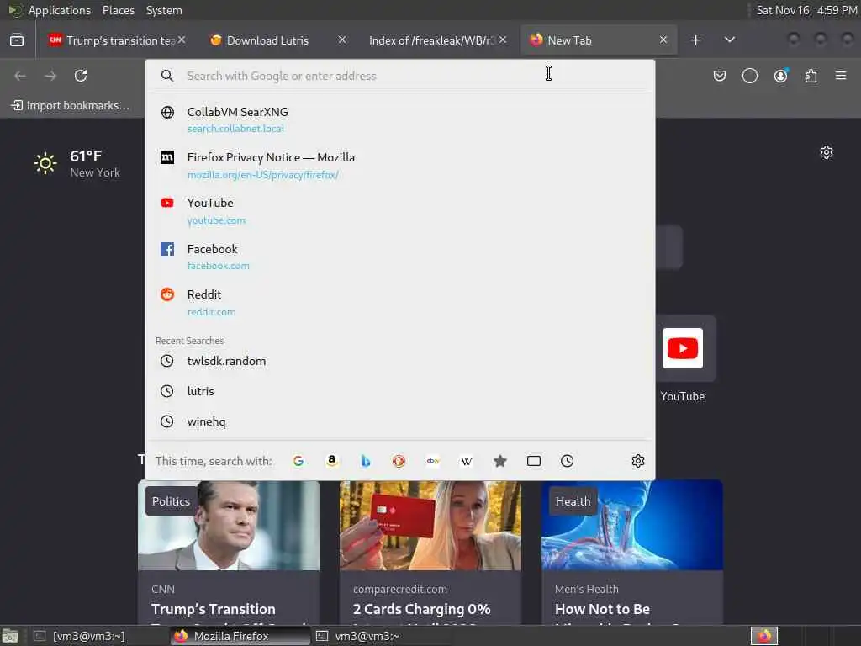The image size is (861, 646).
Task: Click the weather sun icon
Action: click(x=45, y=163)
